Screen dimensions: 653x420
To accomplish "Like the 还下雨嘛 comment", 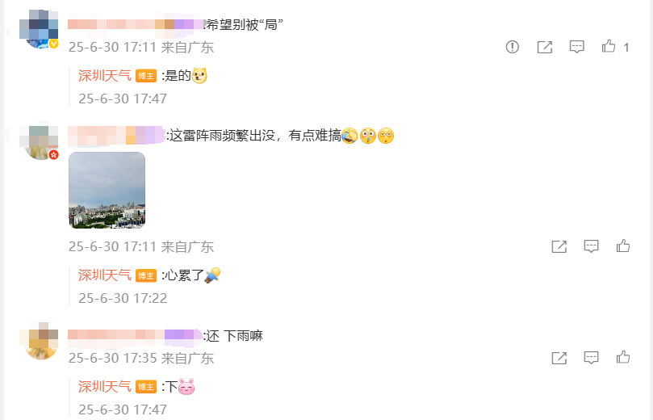I will 623,357.
